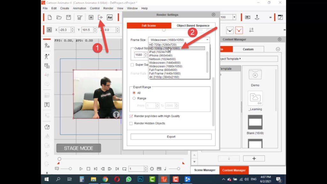Select Full Frame (800x600) option

click(x=177, y=70)
